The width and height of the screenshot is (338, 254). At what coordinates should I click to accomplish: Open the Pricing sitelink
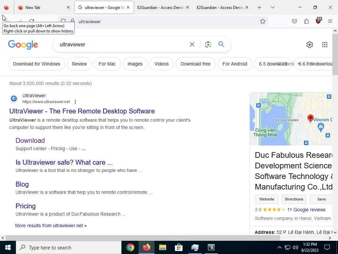coord(25,206)
